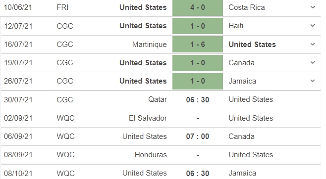Expand the 19/07/21 match against Canada

pyautogui.click(x=313, y=62)
